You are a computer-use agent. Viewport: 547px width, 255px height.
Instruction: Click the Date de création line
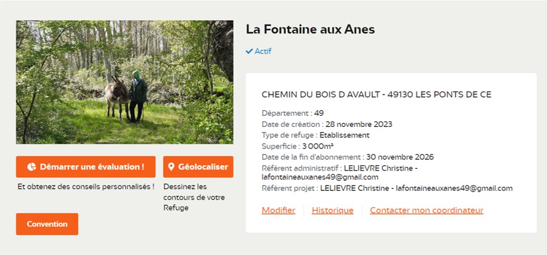pyautogui.click(x=327, y=124)
